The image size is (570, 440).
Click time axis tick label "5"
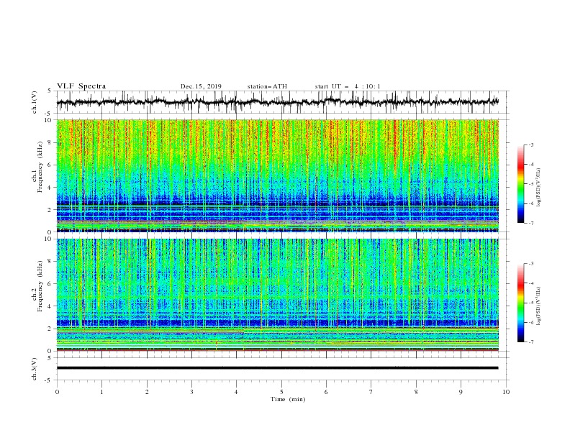tap(281, 392)
